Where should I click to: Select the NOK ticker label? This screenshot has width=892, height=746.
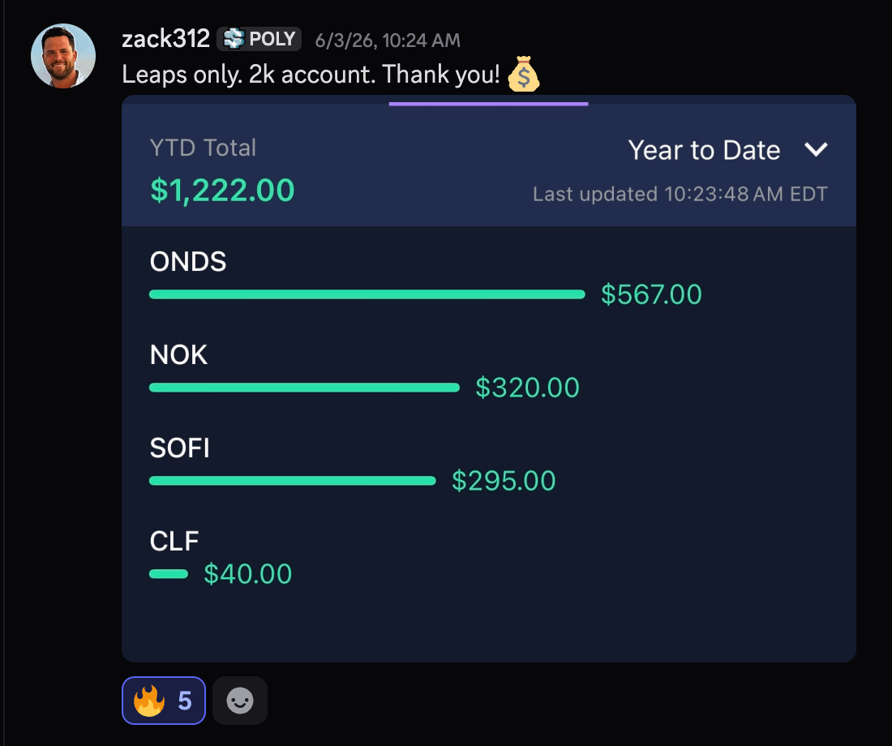tap(178, 354)
